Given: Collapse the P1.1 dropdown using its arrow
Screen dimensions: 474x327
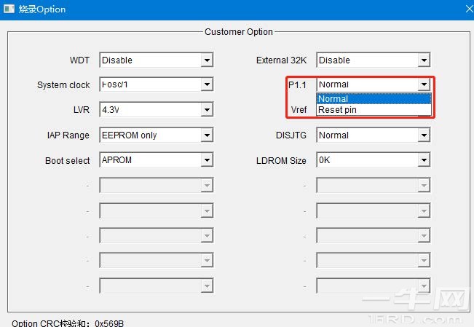Looking at the screenshot, I should tap(424, 85).
